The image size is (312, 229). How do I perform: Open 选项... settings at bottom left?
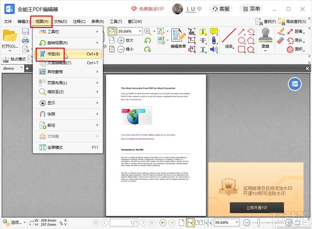coord(14,222)
